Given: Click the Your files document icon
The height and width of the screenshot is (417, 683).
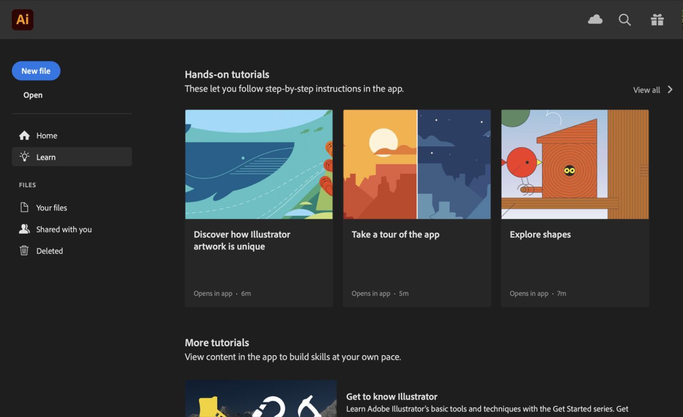Looking at the screenshot, I should pos(24,207).
